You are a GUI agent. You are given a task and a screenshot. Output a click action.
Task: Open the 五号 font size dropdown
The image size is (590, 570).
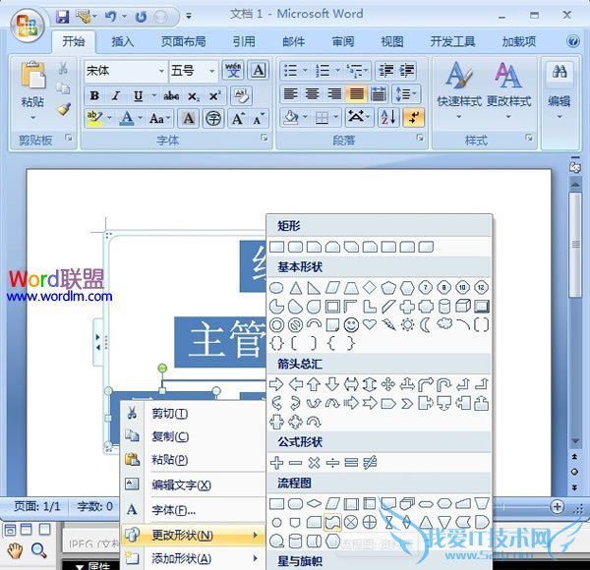212,71
